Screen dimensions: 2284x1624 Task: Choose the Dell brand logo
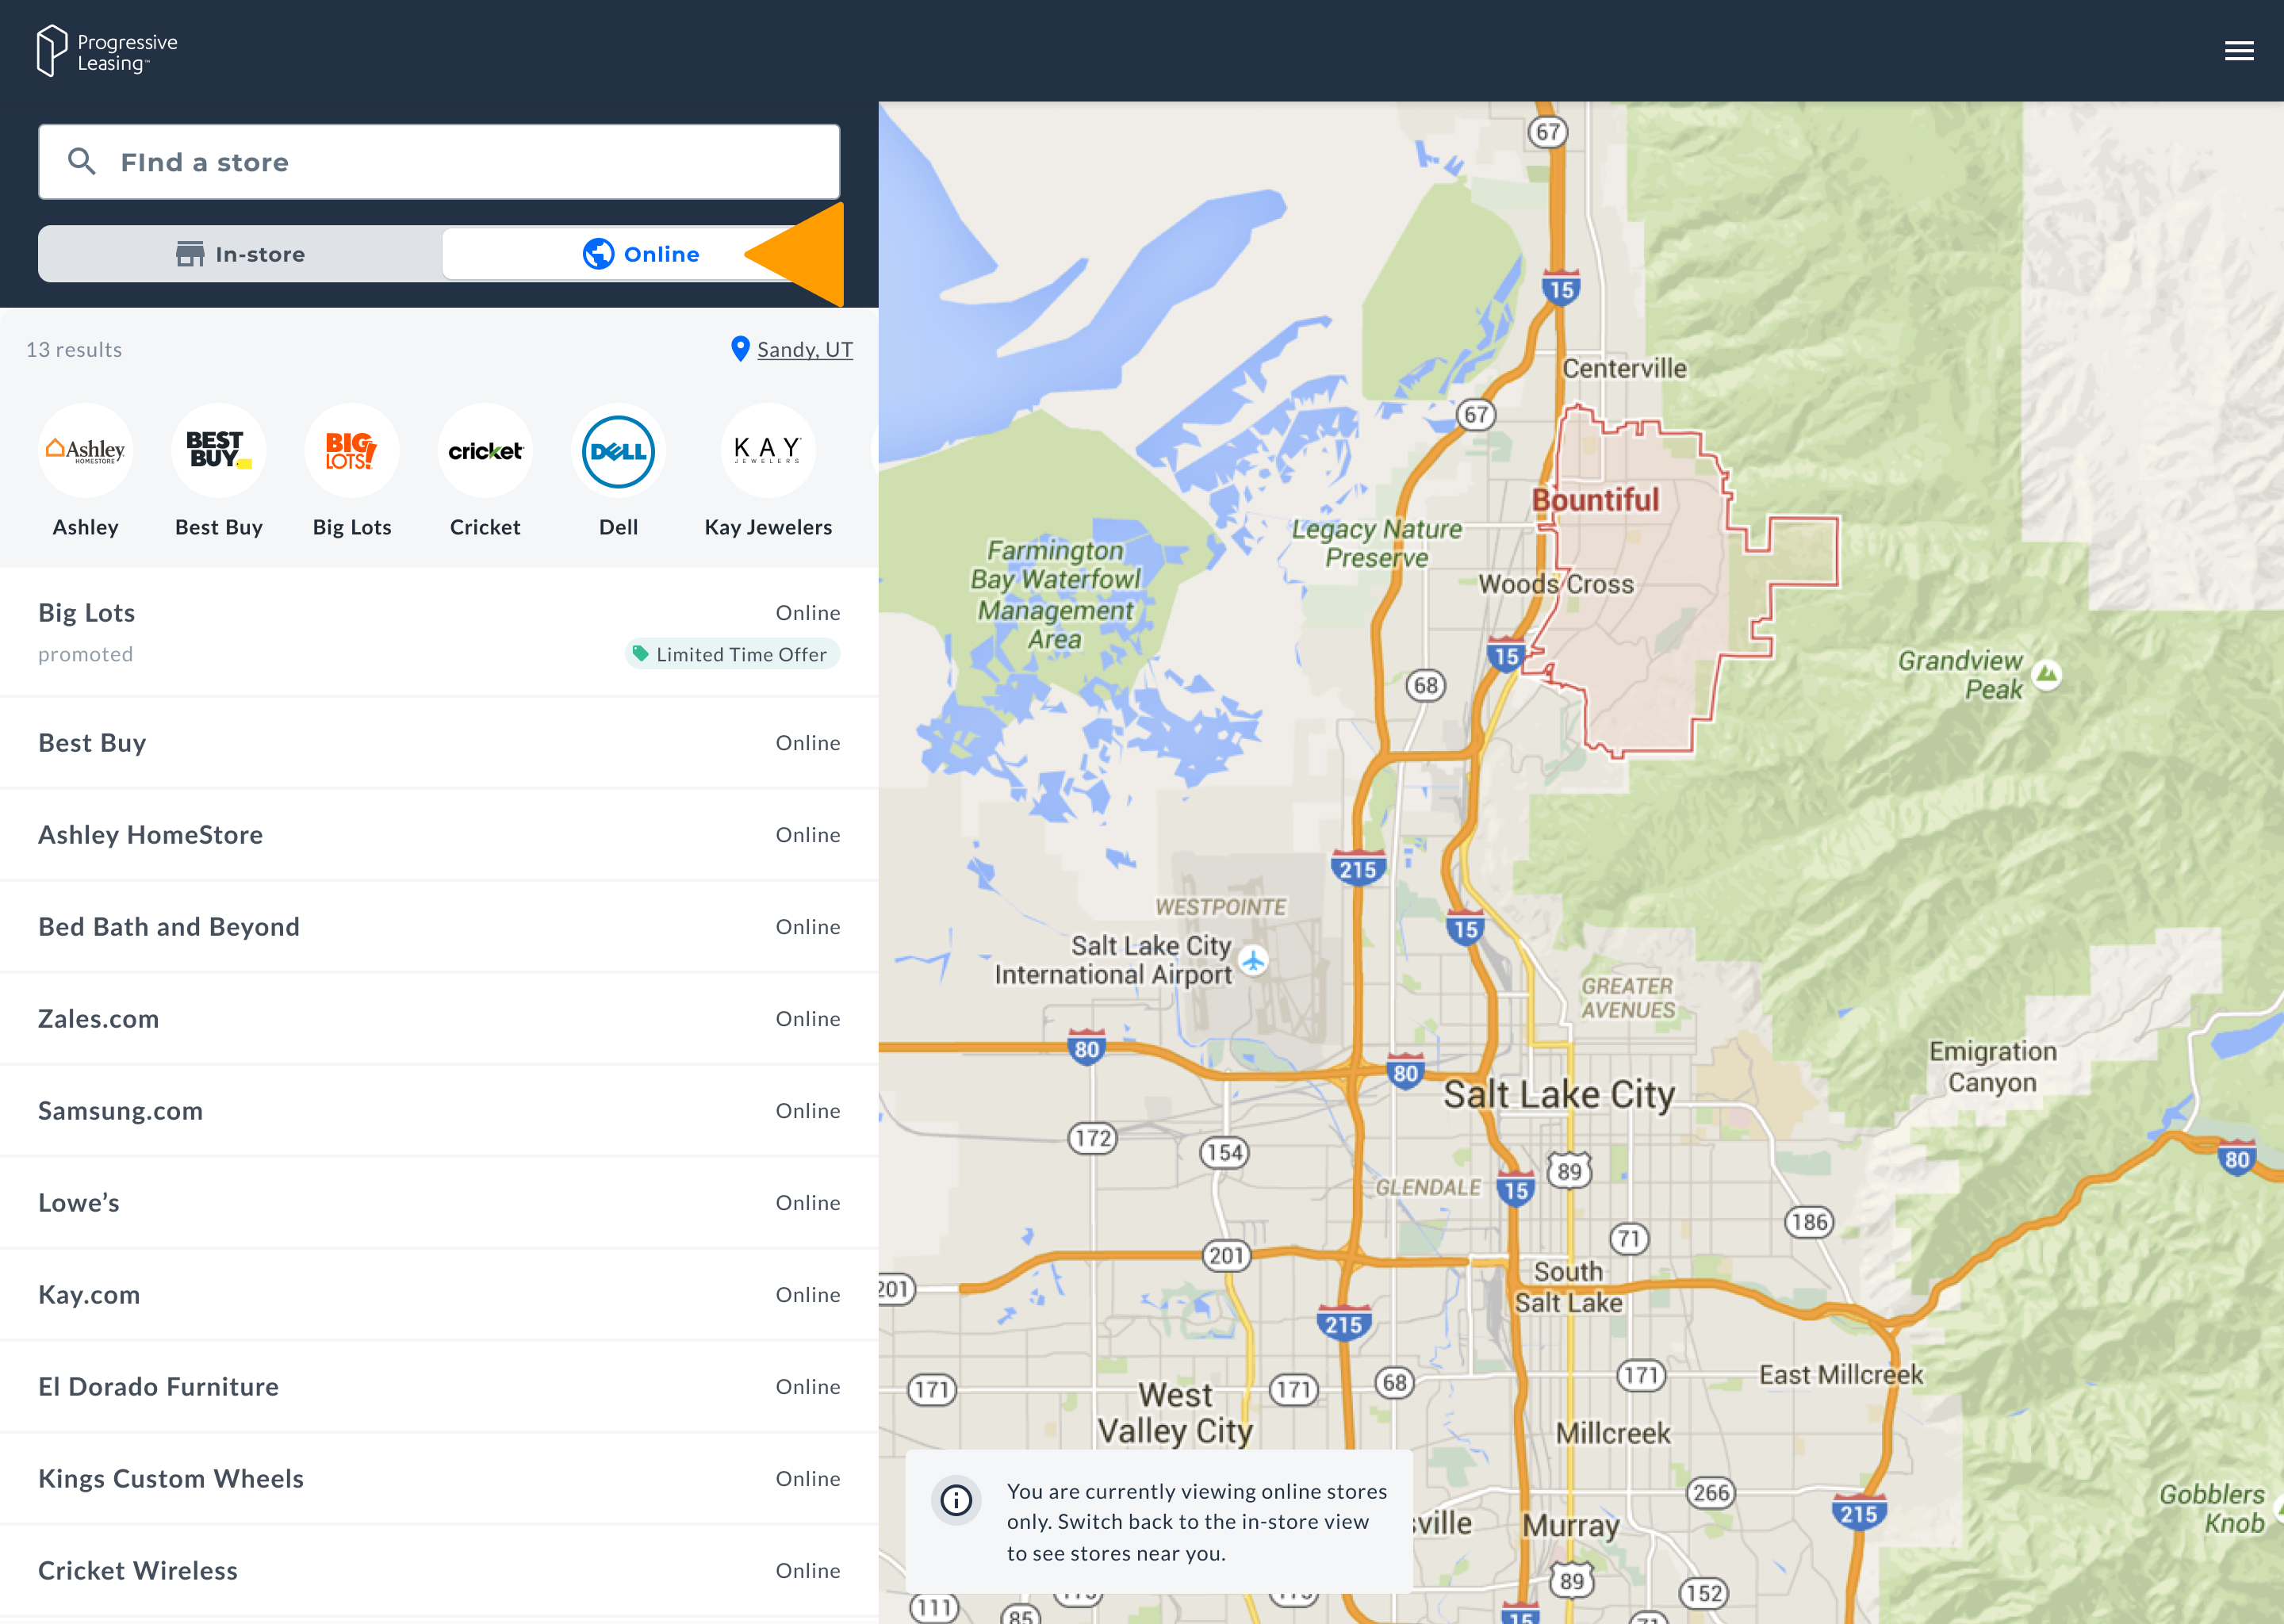click(618, 451)
